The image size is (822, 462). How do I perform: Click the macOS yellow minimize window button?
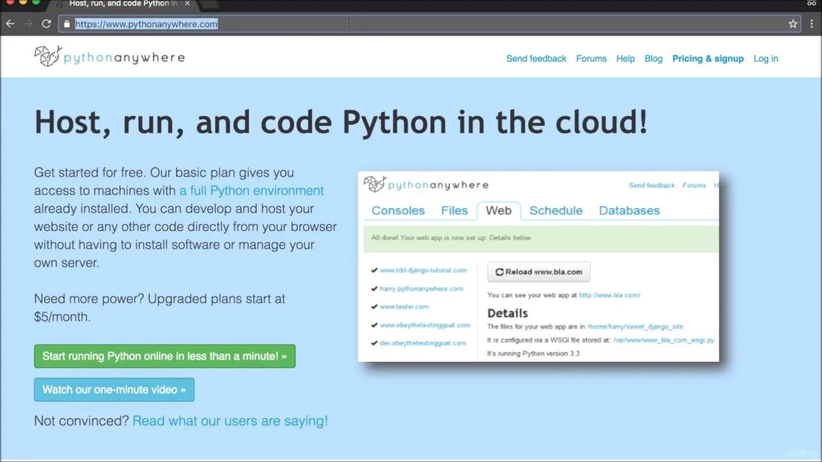23,2
